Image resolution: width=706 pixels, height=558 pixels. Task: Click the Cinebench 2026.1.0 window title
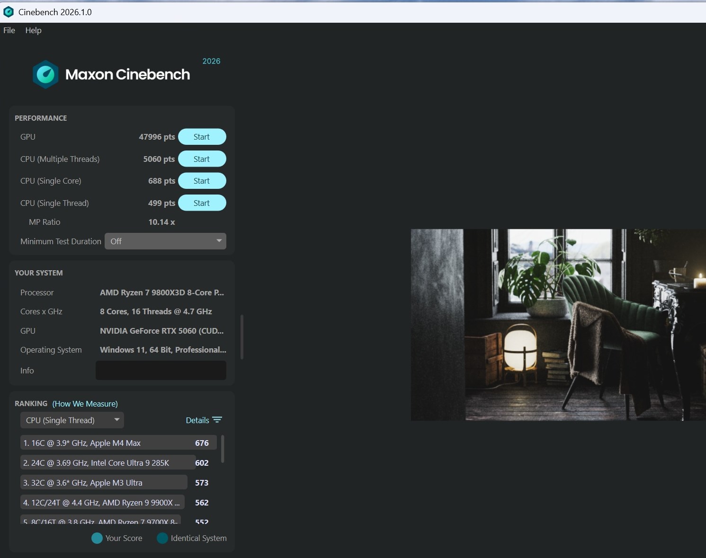point(55,12)
